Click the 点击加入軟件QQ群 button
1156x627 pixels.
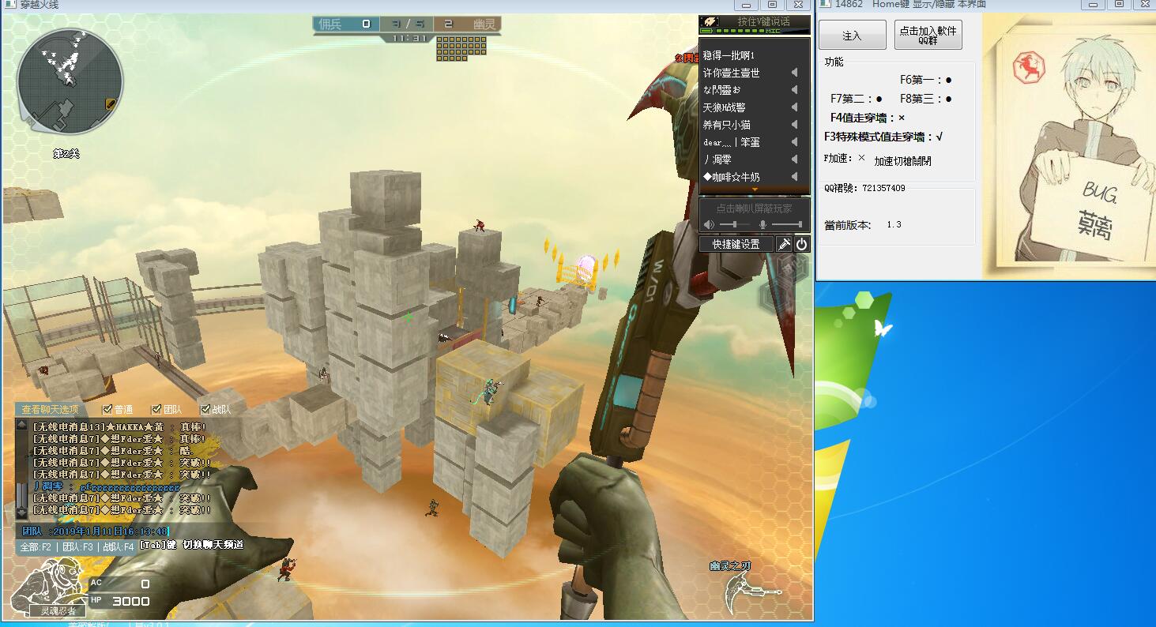[x=928, y=36]
